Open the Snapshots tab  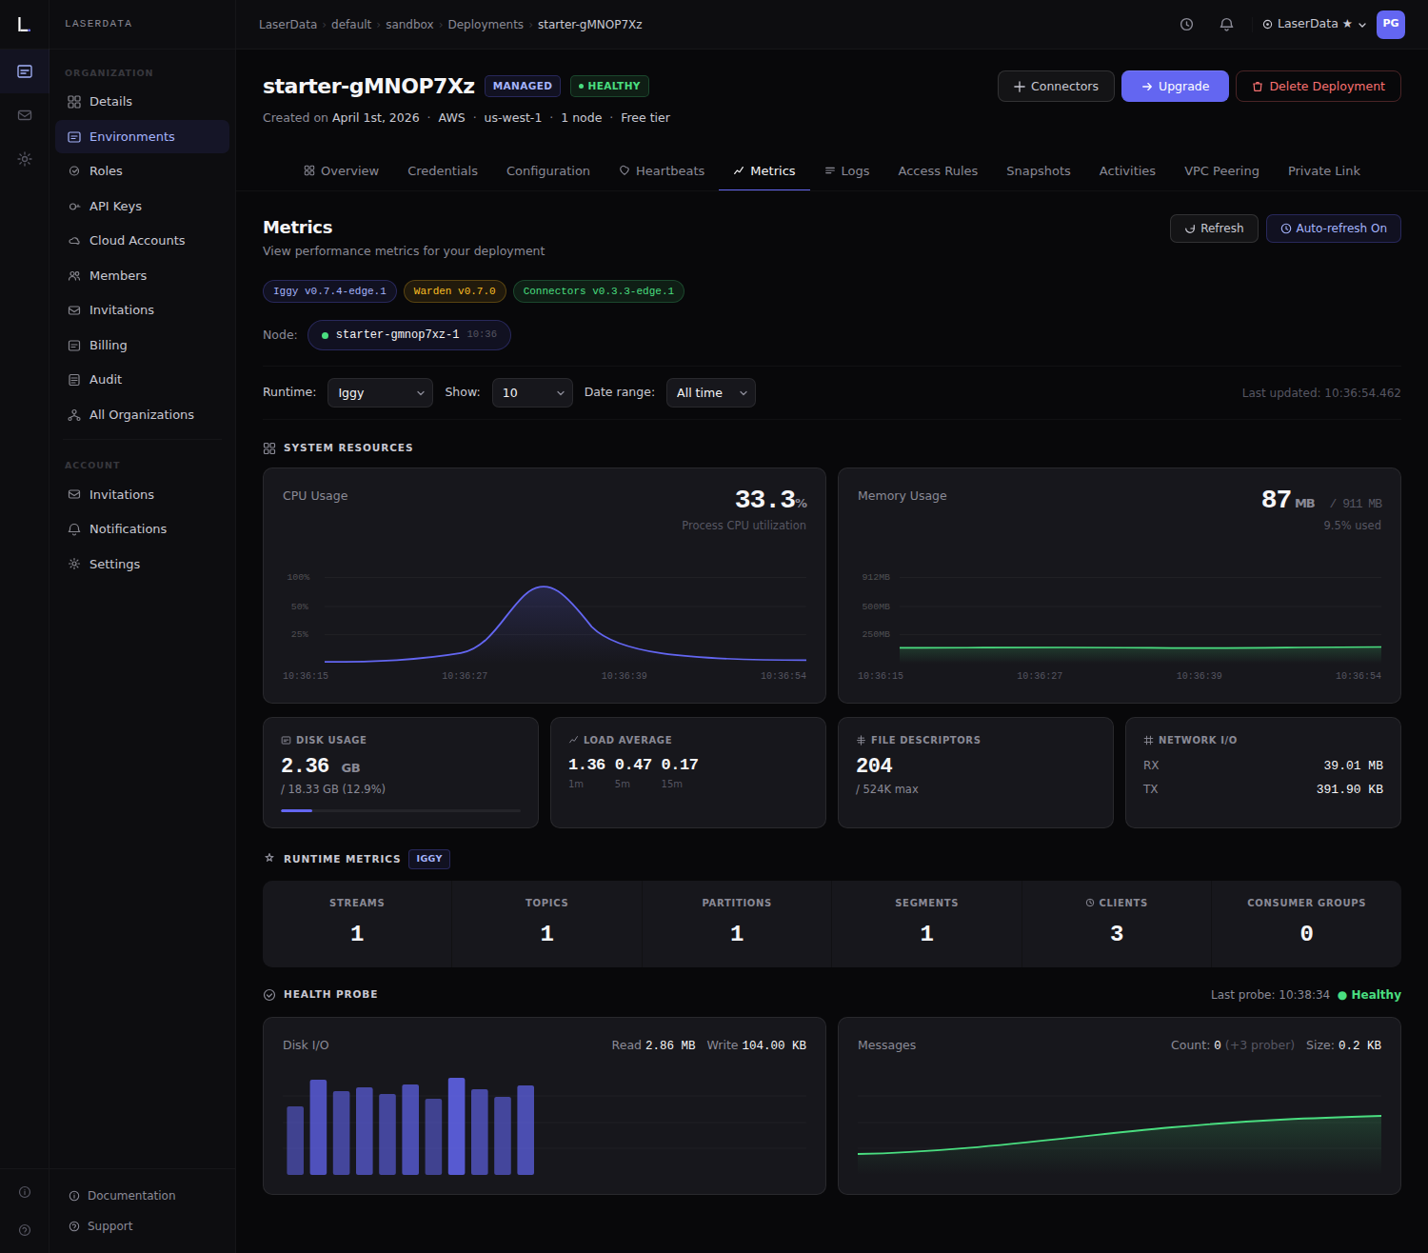1038,170
